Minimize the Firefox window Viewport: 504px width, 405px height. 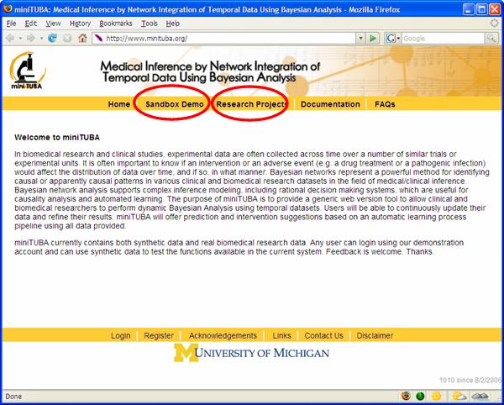[469, 9]
